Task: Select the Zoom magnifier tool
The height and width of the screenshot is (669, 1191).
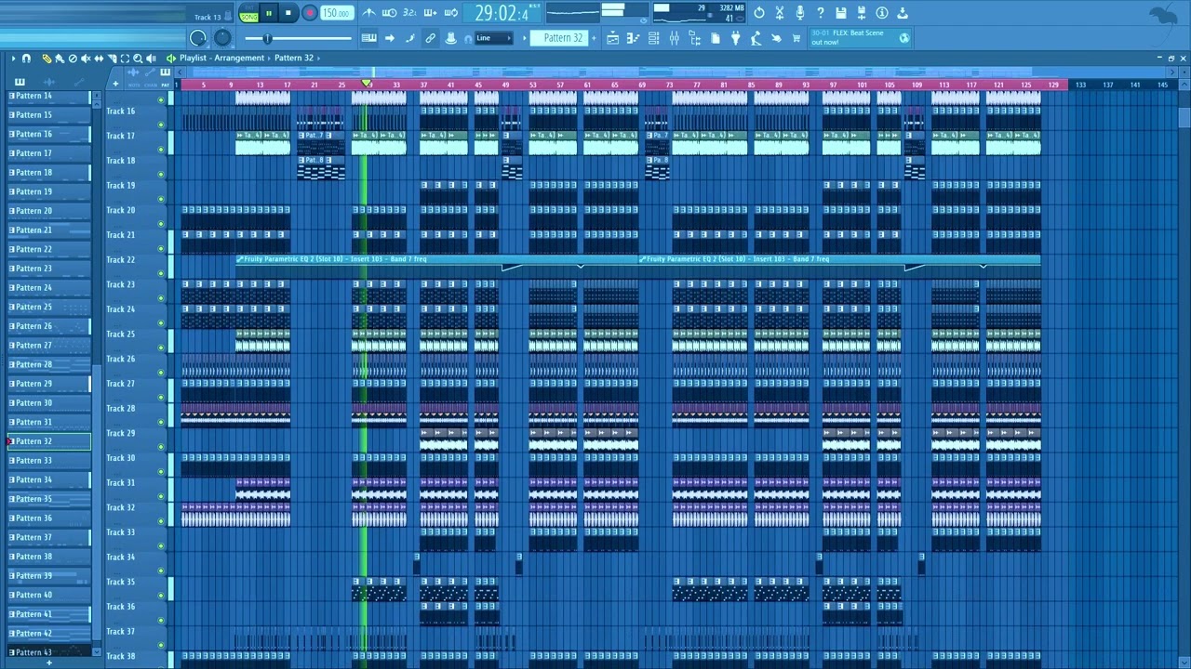Action: coord(138,58)
